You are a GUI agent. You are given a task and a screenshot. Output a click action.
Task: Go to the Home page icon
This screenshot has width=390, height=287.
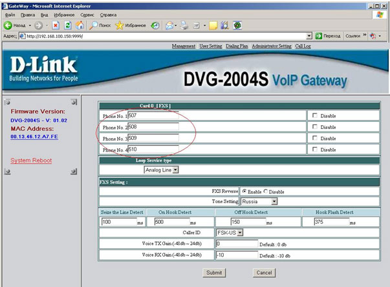click(x=79, y=26)
